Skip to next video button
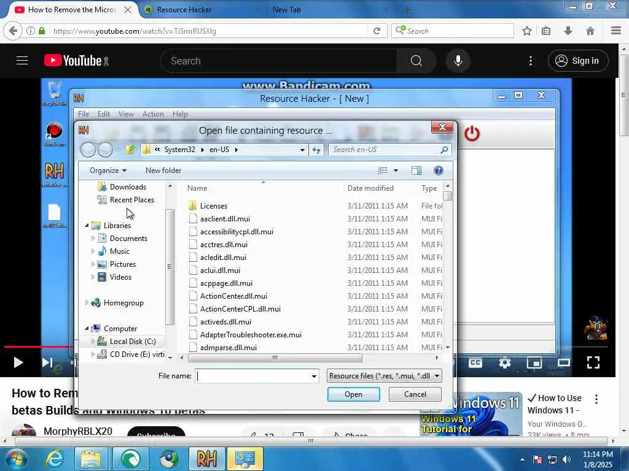This screenshot has height=471, width=629. coord(47,362)
